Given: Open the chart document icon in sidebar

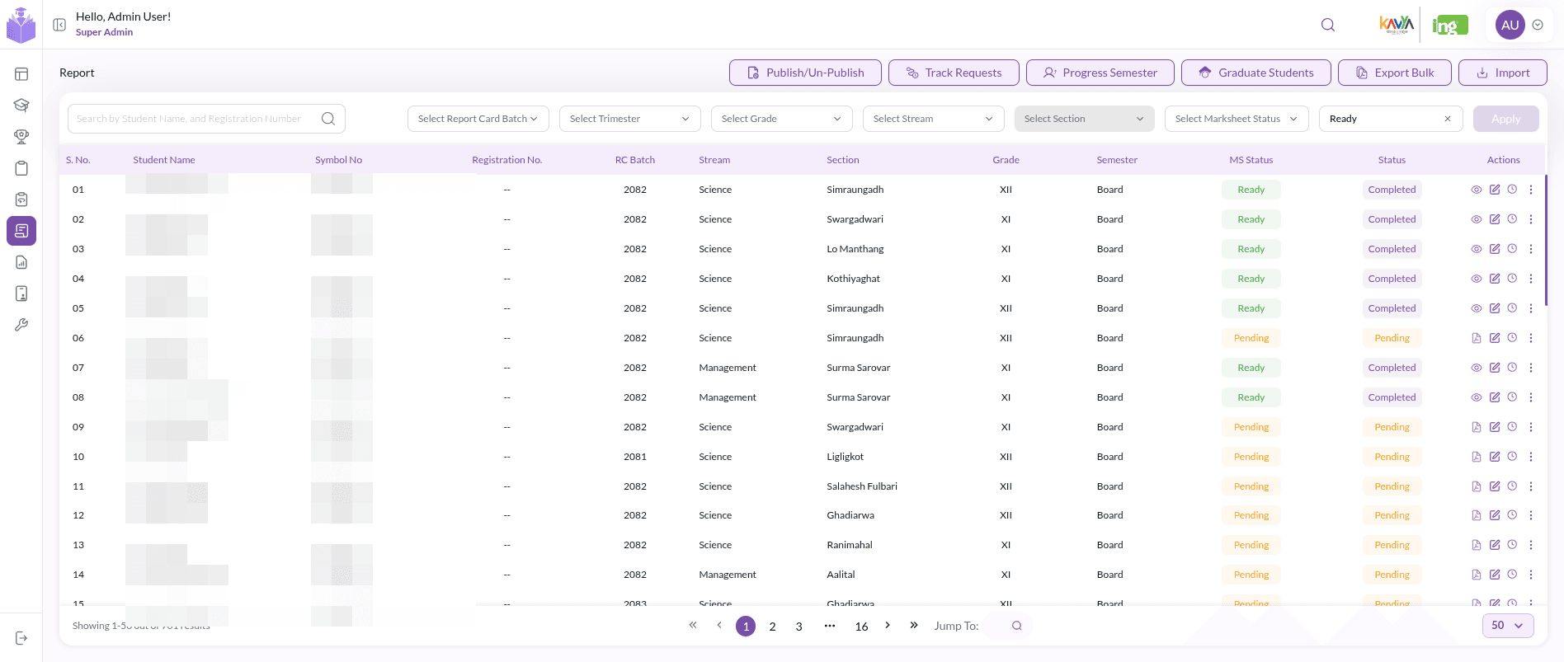Looking at the screenshot, I should pos(21,262).
